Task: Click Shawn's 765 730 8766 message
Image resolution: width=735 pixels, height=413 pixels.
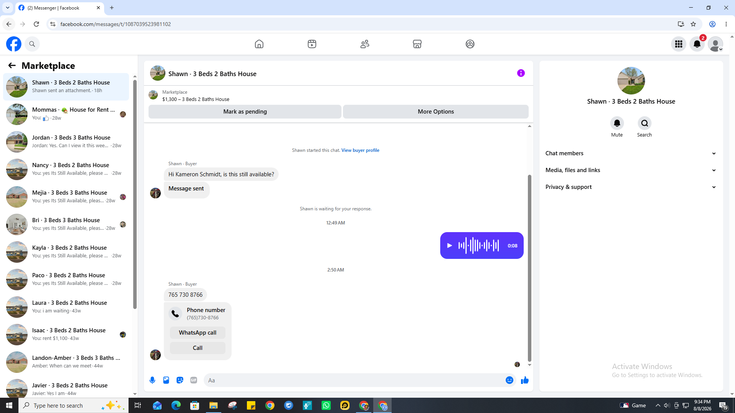Action: 185,295
